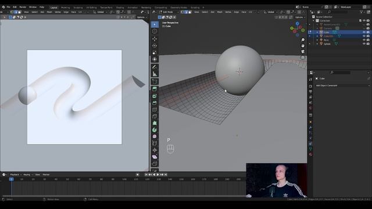Activate the Move tool
Viewport: 372px width, 209px height.
tap(155, 39)
